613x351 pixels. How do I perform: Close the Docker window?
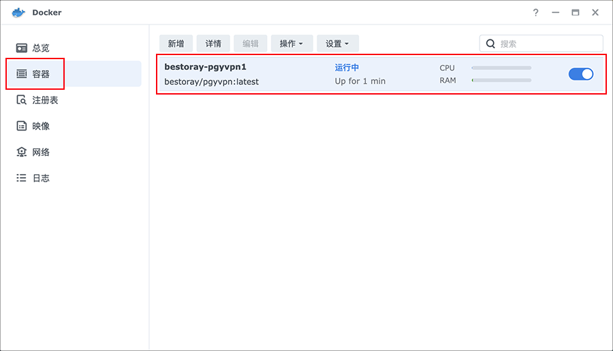(x=595, y=12)
